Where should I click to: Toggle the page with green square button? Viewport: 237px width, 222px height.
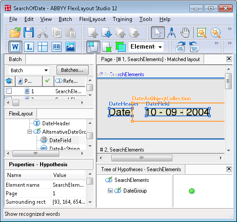(x=107, y=47)
